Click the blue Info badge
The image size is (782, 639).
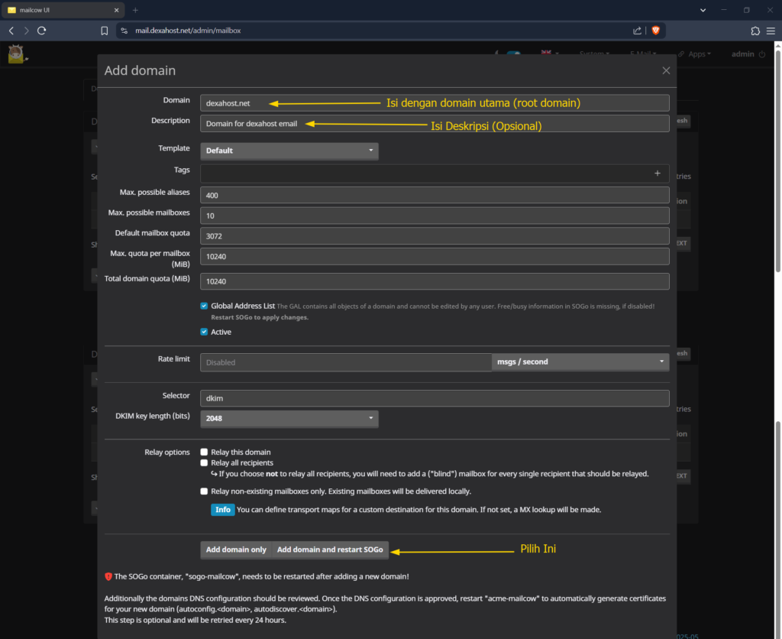click(222, 510)
